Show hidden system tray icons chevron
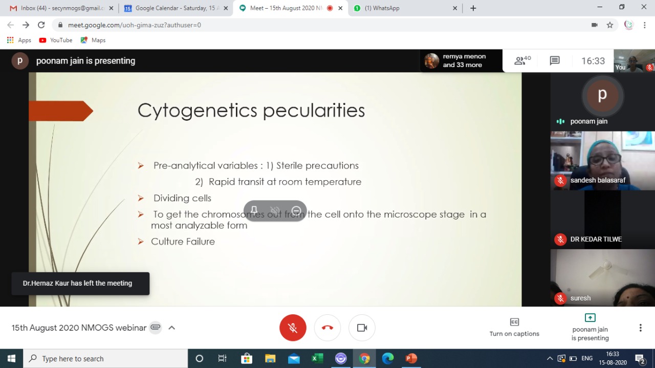This screenshot has width=655, height=368. pos(550,358)
